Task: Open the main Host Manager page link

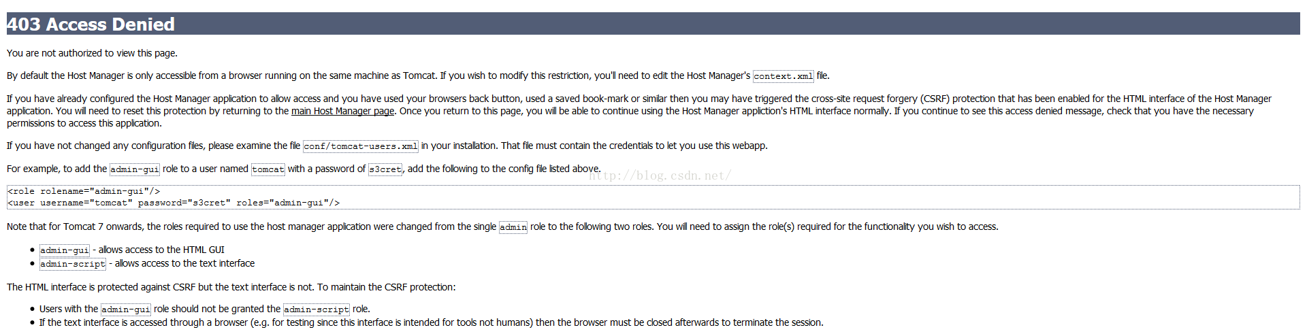Action: click(342, 111)
